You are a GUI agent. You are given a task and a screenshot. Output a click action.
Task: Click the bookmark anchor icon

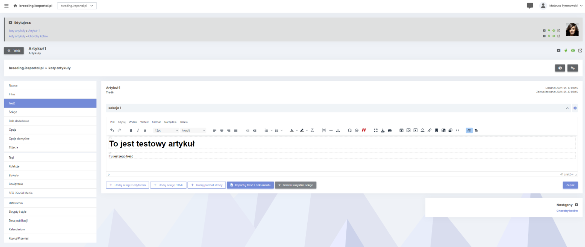click(x=436, y=130)
